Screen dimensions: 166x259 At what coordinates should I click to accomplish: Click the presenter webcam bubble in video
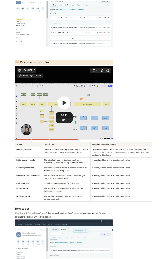(26, 130)
